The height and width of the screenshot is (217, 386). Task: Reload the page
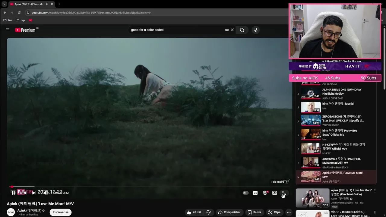(19, 13)
